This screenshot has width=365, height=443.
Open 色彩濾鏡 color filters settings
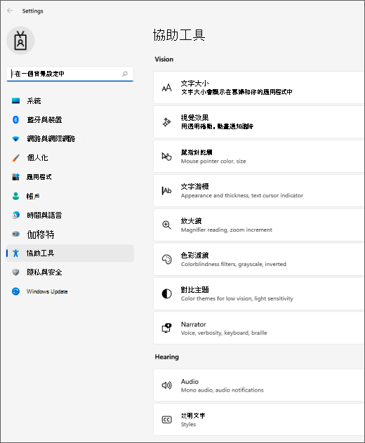[259, 259]
